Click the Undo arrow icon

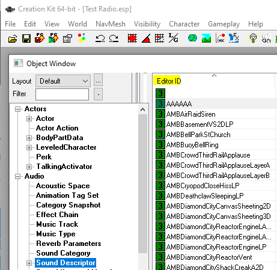coord(100,38)
